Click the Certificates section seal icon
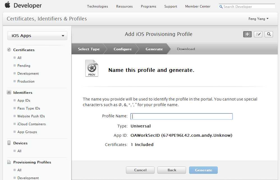This screenshot has height=180, width=280. point(9,50)
